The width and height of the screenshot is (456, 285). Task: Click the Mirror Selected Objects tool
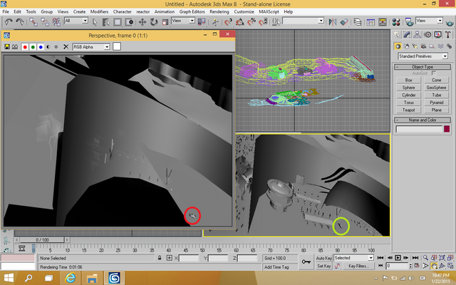[333, 22]
